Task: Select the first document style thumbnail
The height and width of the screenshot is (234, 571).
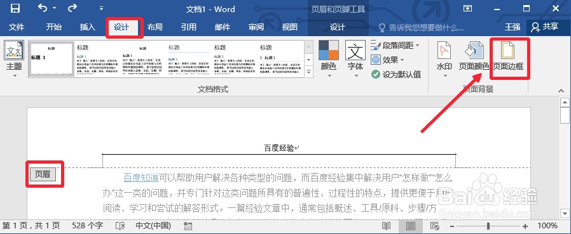Action: point(51,59)
